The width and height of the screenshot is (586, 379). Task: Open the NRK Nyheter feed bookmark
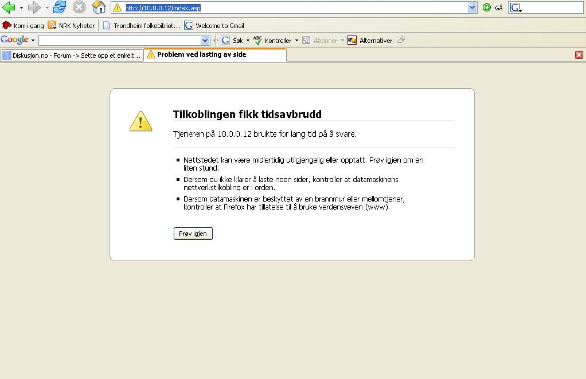pyautogui.click(x=71, y=25)
